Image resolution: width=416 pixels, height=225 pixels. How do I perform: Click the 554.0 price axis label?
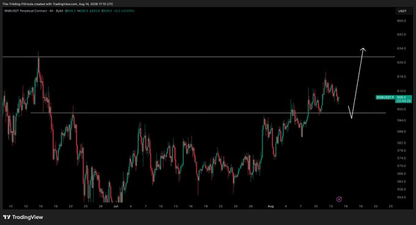[402, 197]
